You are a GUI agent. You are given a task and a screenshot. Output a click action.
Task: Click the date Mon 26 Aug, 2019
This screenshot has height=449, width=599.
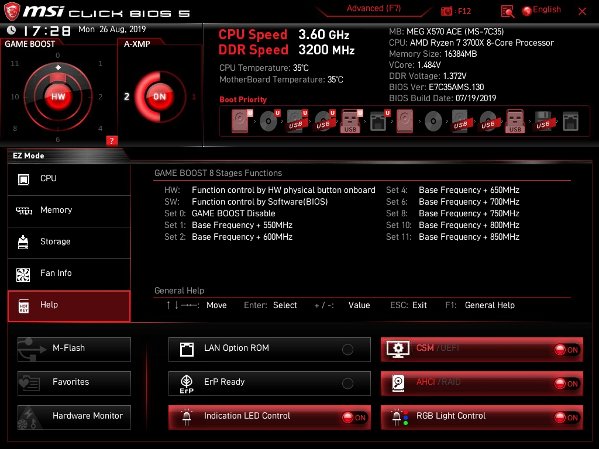point(112,29)
